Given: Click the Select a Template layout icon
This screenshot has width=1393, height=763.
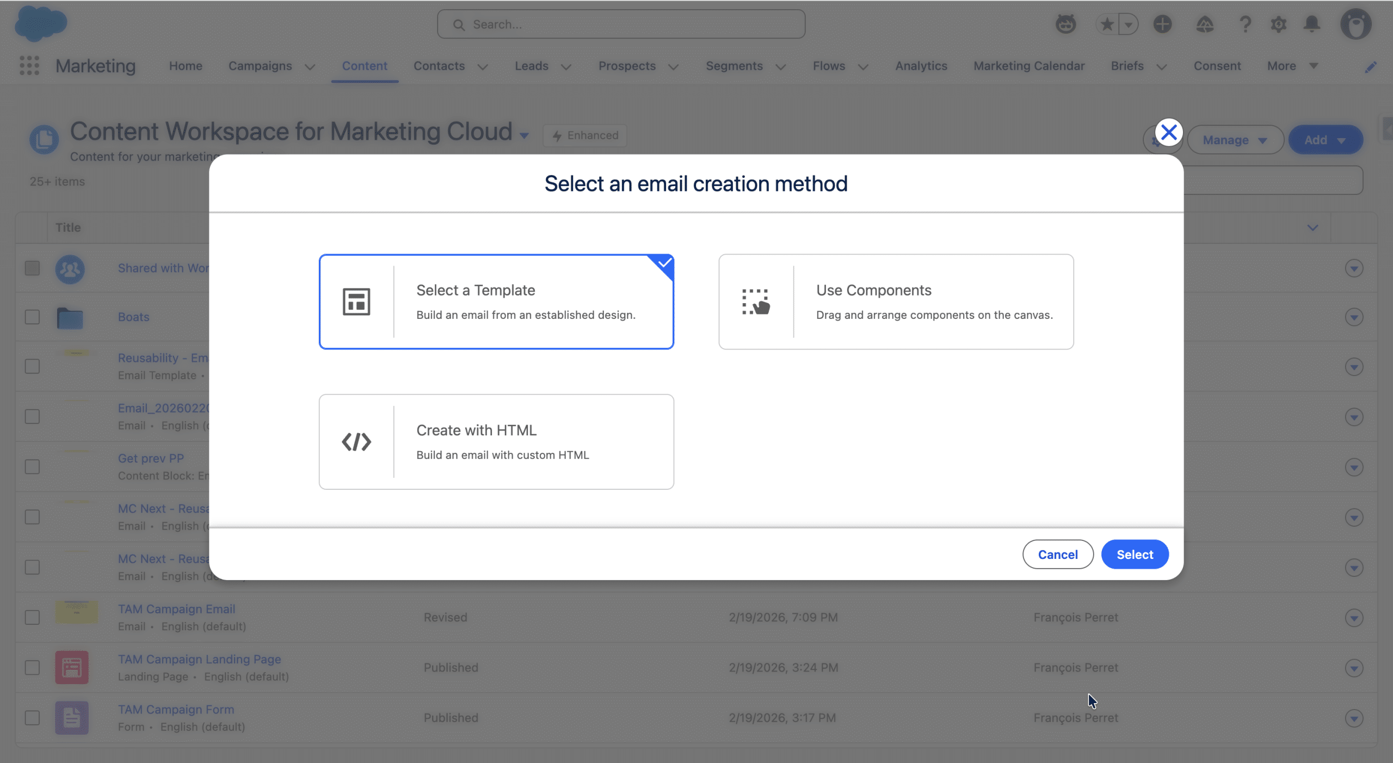Looking at the screenshot, I should click(356, 301).
